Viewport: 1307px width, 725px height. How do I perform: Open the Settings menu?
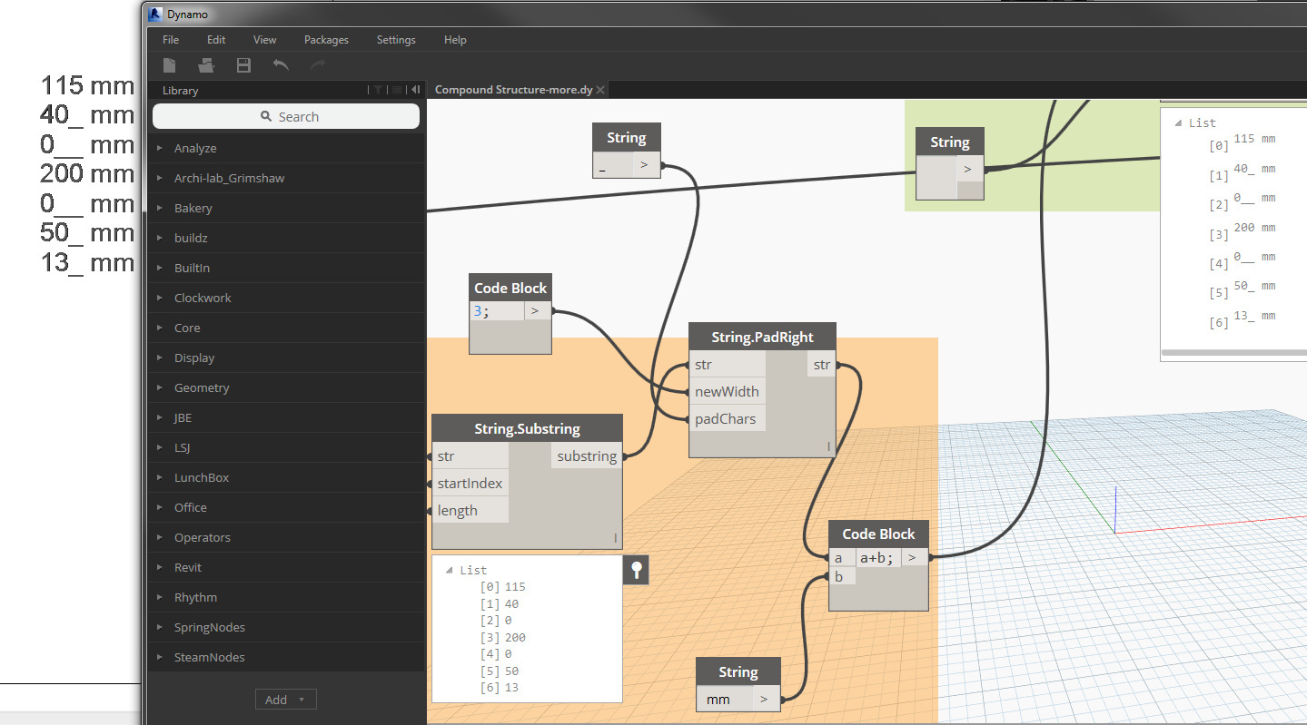[396, 40]
